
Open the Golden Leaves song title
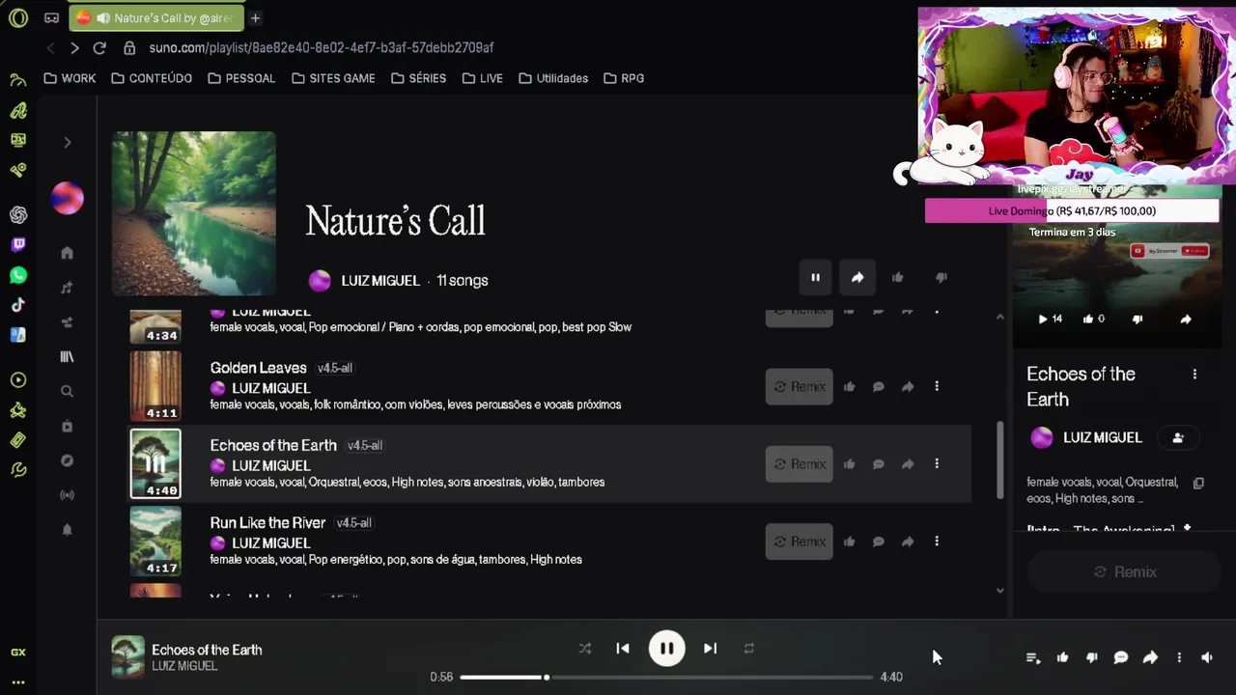[x=258, y=368]
